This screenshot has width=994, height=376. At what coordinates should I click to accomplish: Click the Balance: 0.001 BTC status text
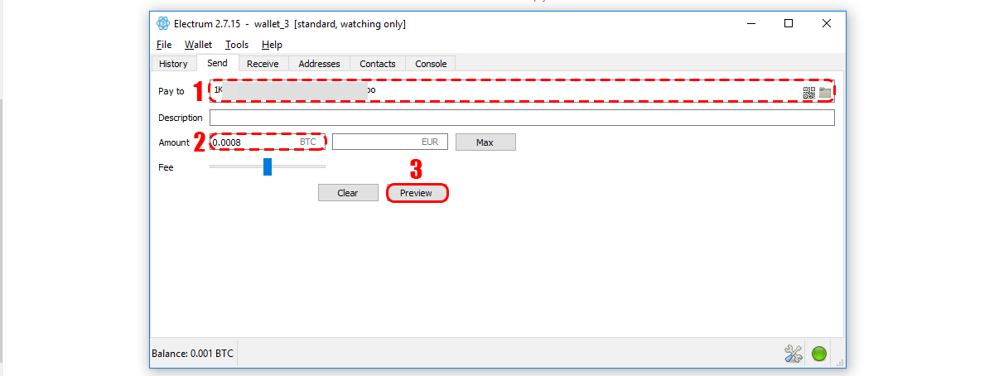pyautogui.click(x=192, y=354)
